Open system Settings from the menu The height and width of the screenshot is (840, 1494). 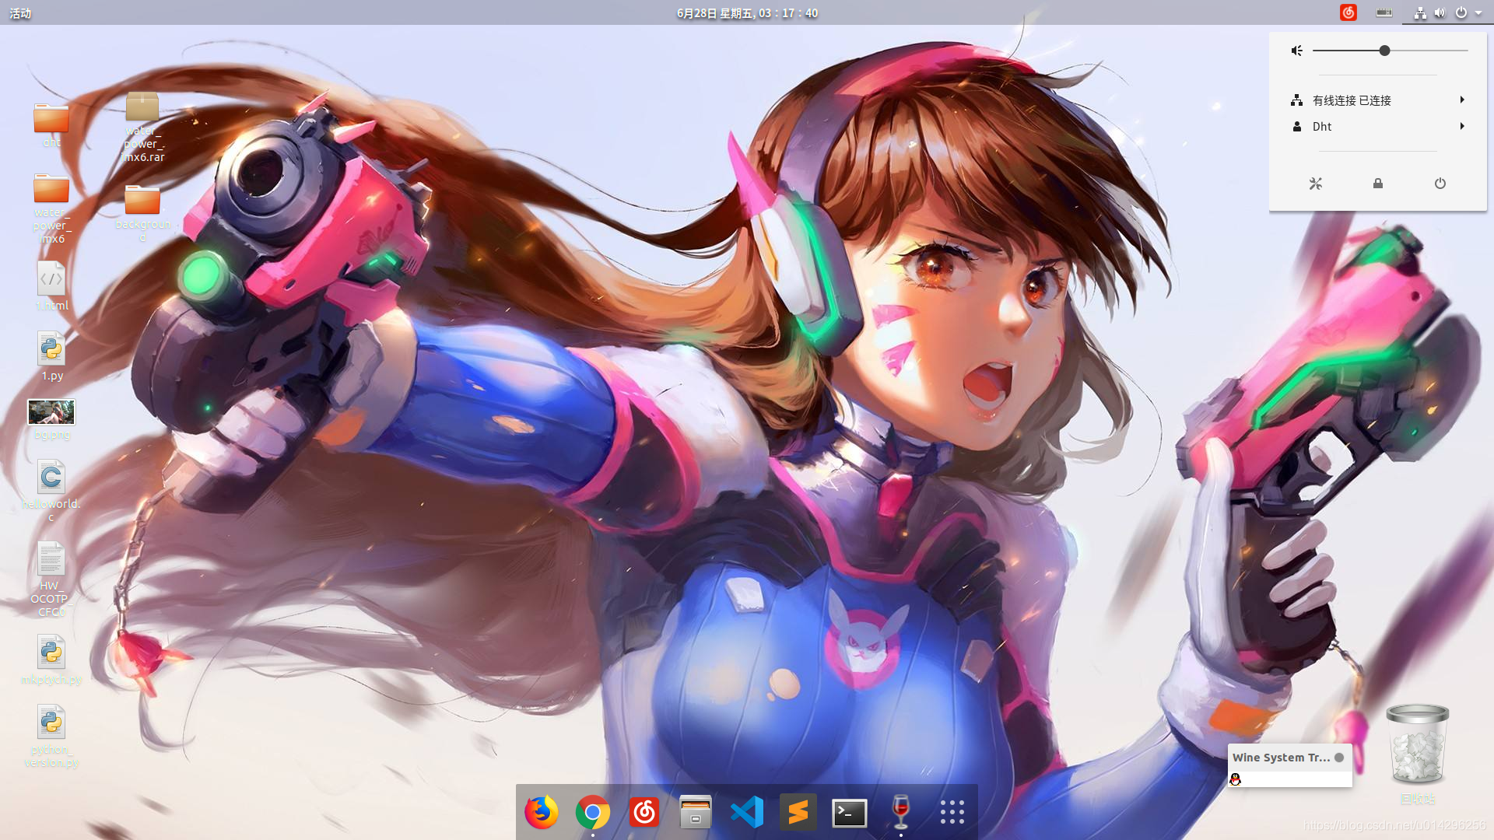point(1316,184)
